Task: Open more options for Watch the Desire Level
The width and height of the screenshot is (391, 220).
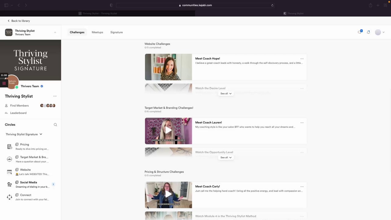Action: [302, 88]
